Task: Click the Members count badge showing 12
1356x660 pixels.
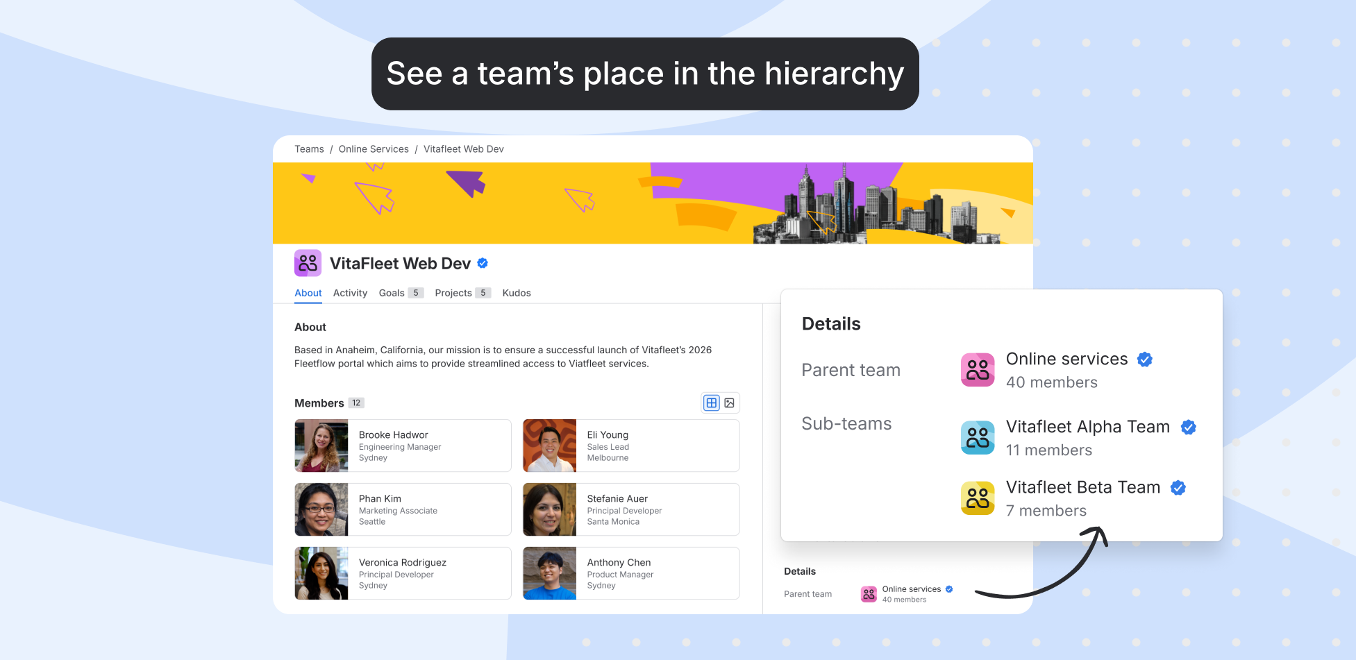Action: click(356, 403)
